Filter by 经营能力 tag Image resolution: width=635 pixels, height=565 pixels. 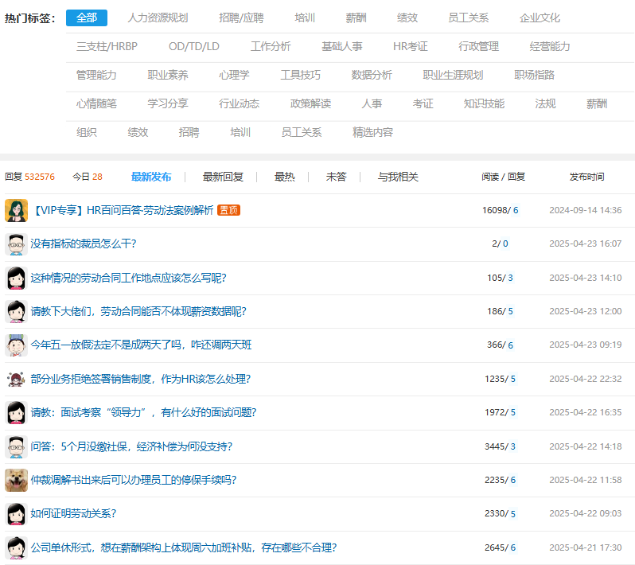(550, 47)
